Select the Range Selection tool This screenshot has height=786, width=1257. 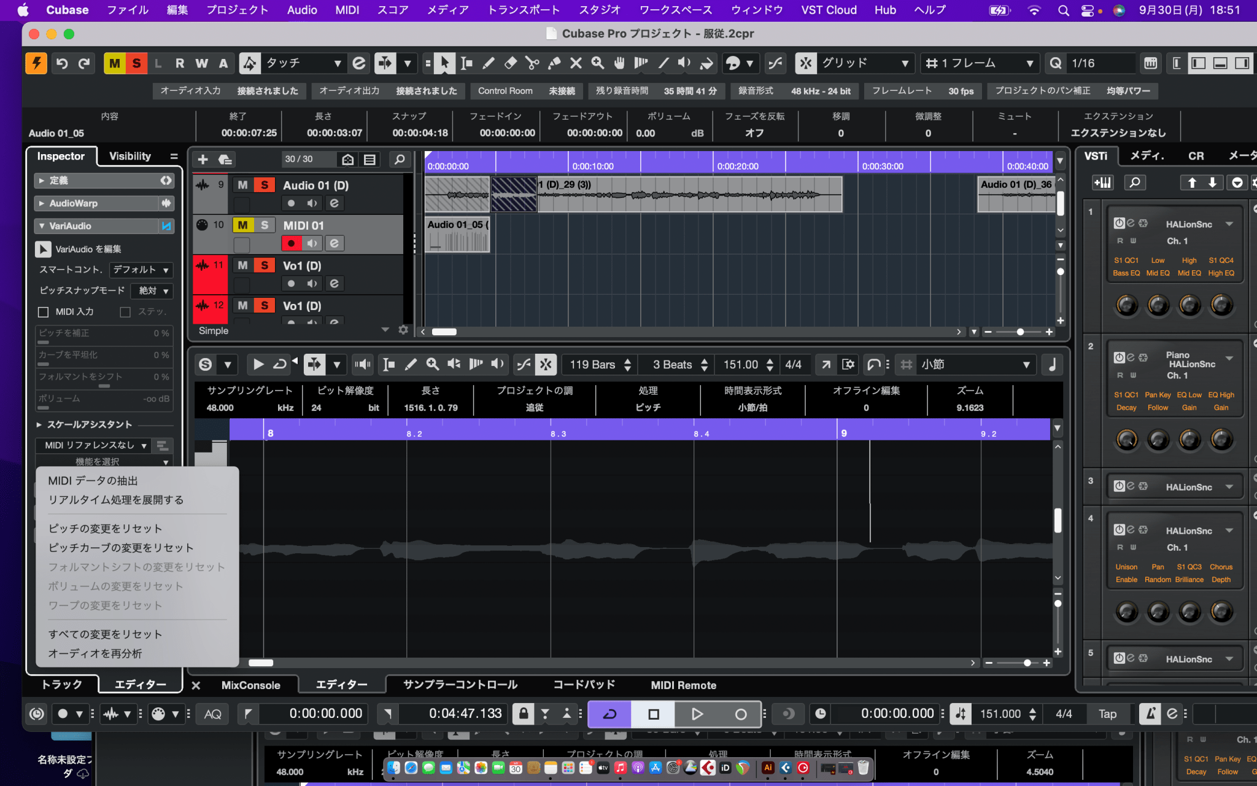[x=466, y=63]
